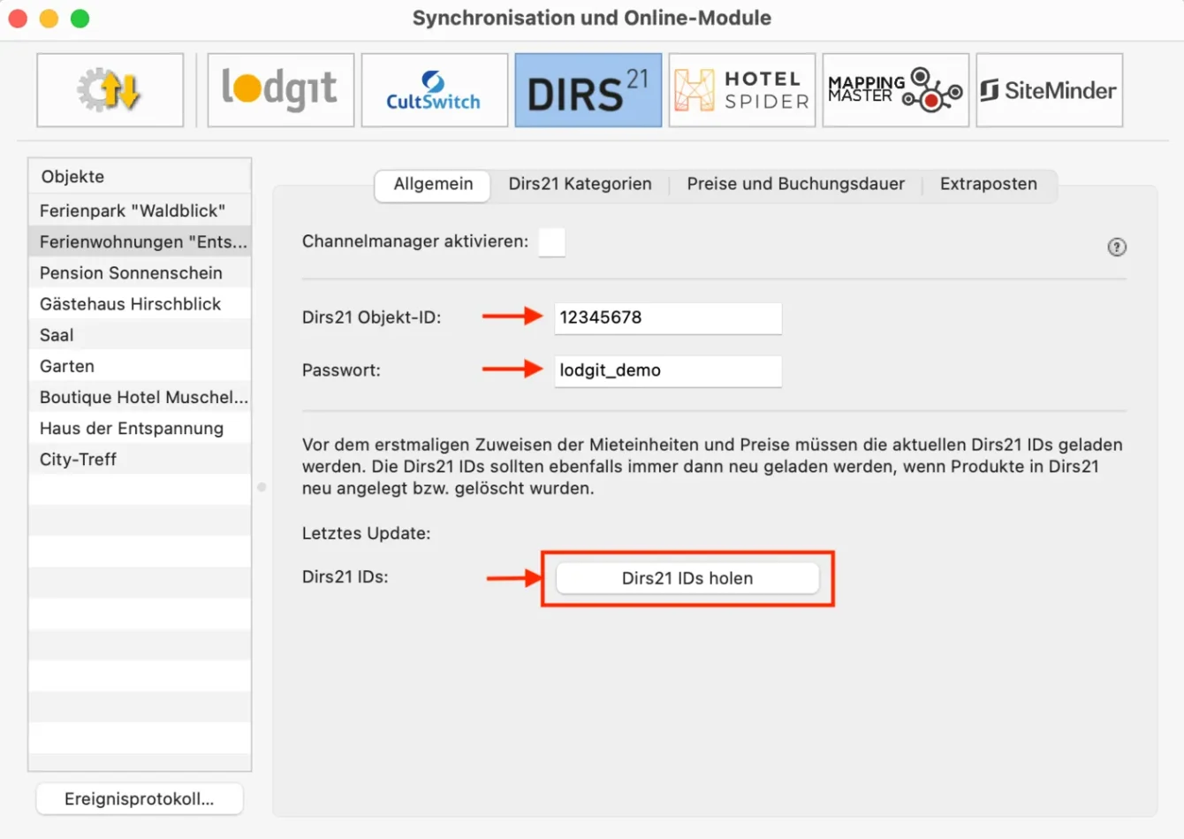Click the help question mark icon
Viewport: 1184px width, 839px height.
click(x=1117, y=248)
